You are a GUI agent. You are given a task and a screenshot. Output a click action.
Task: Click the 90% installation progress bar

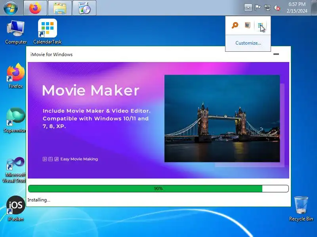[x=158, y=188]
